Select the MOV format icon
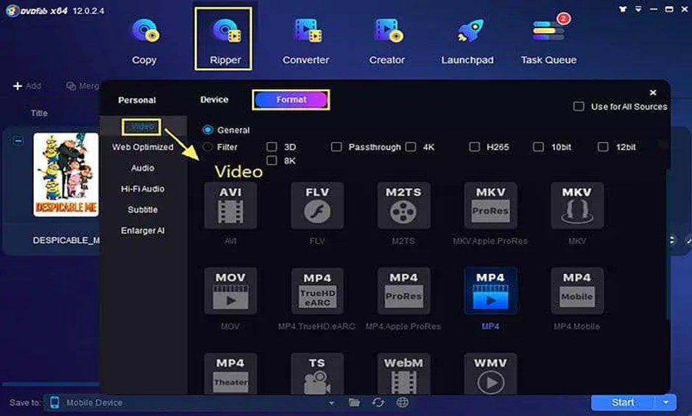The height and width of the screenshot is (416, 692). (x=230, y=291)
